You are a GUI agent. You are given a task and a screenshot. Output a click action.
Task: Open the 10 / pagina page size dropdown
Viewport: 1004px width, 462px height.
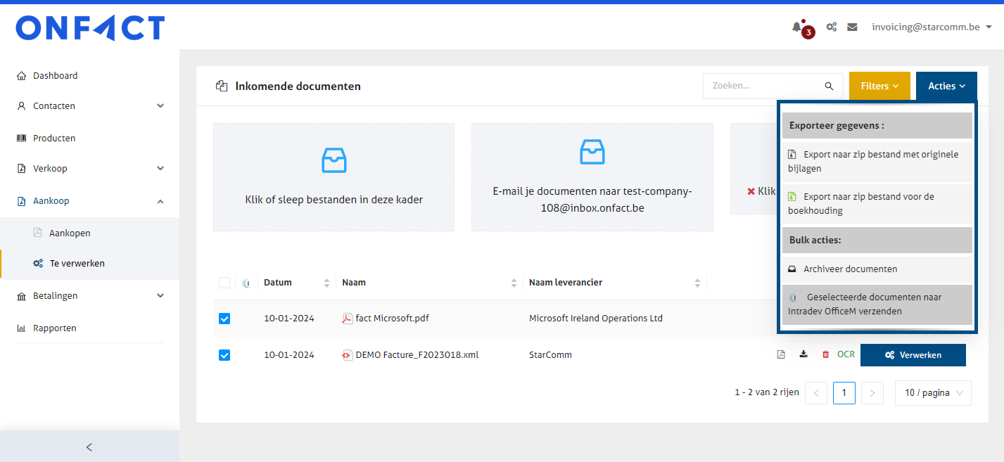(x=933, y=393)
